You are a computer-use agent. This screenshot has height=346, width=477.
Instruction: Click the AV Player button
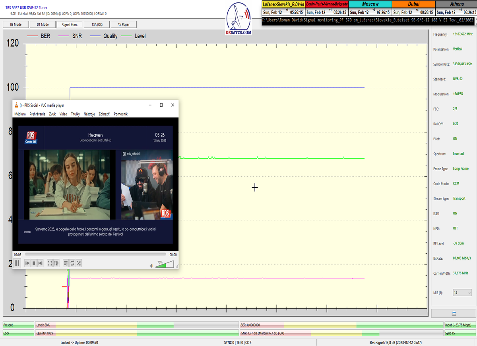coord(123,25)
